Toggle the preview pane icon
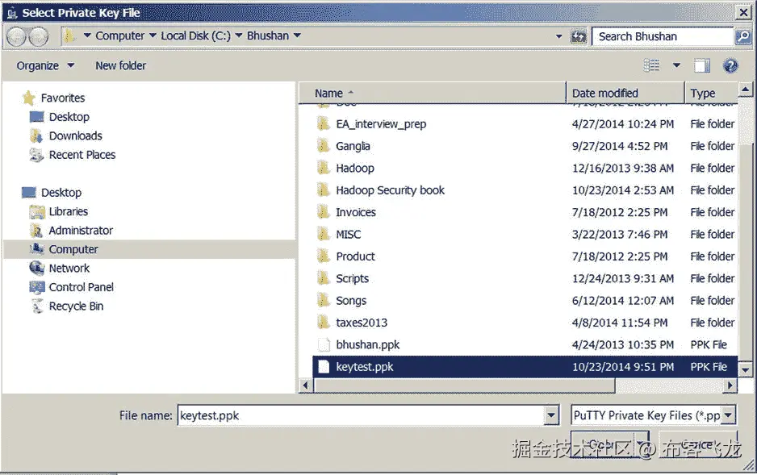Viewport: 757px width, 475px height. coord(702,65)
